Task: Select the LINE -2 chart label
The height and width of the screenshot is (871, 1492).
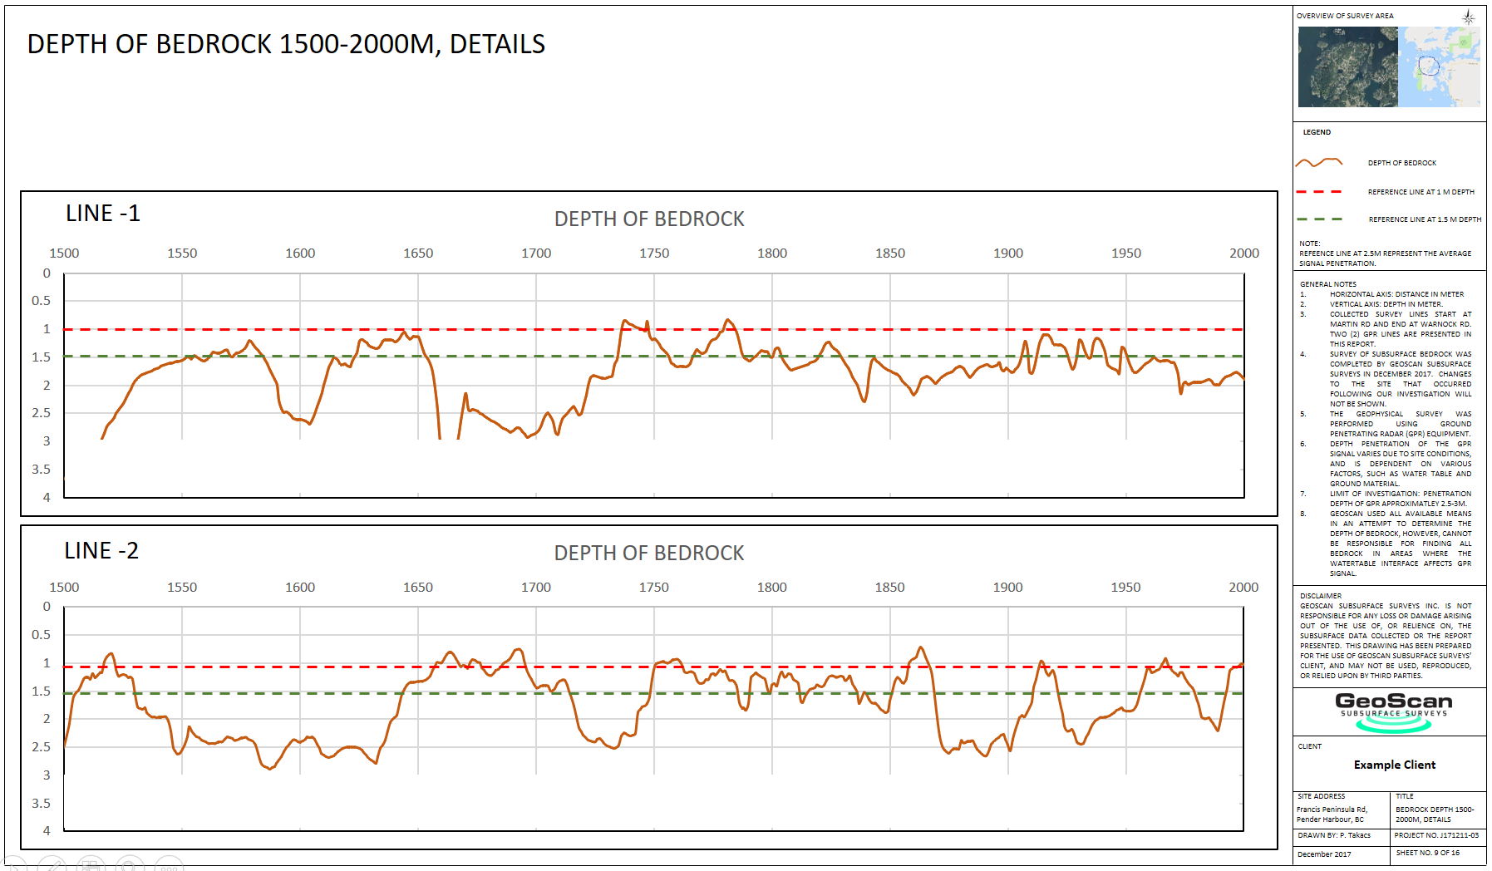Action: click(101, 551)
